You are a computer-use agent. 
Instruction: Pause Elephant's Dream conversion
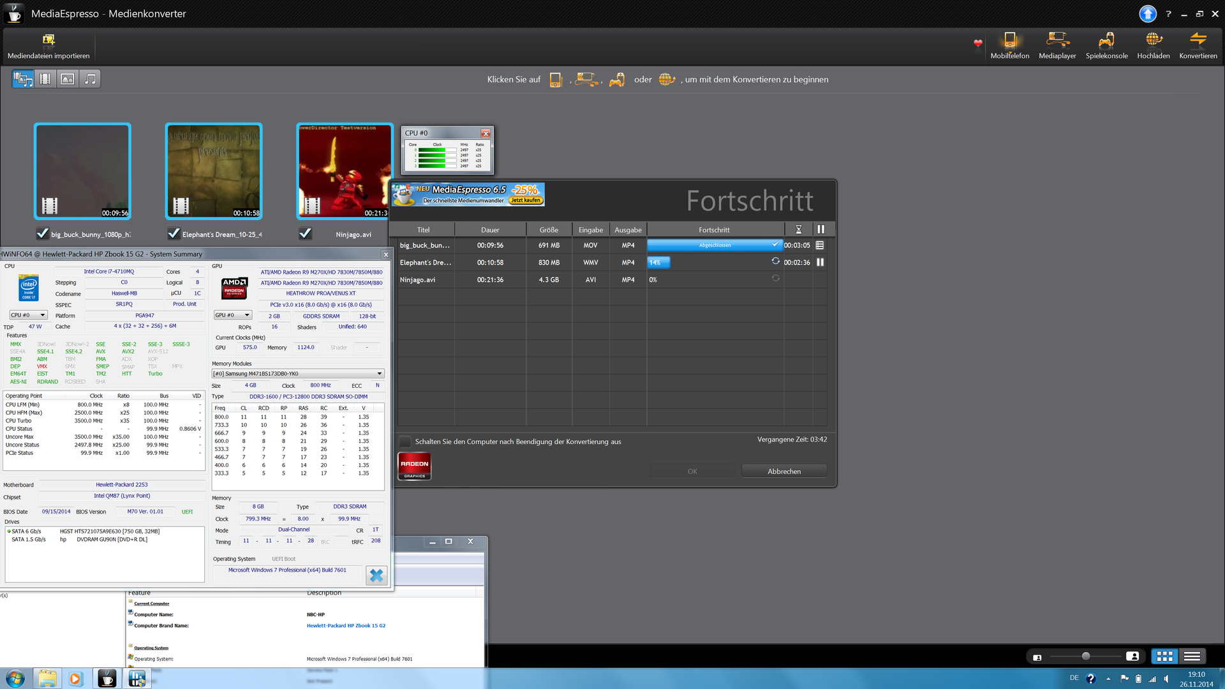click(820, 262)
